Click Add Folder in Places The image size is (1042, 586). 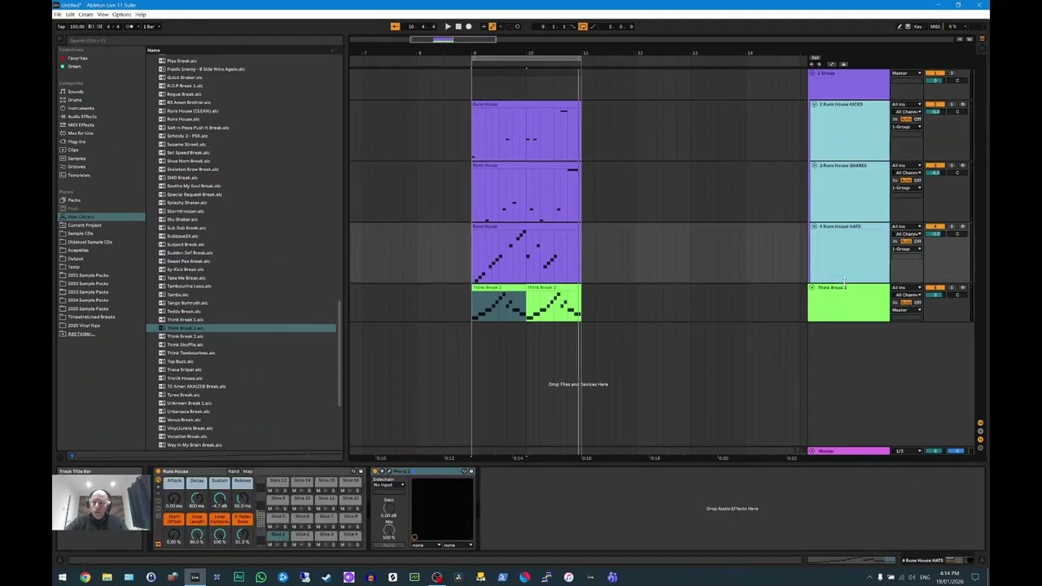80,334
